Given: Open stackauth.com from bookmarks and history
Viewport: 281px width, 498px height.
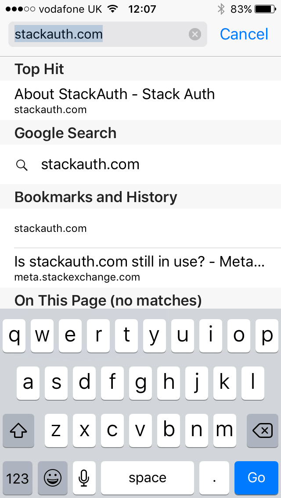Looking at the screenshot, I should click(x=50, y=228).
